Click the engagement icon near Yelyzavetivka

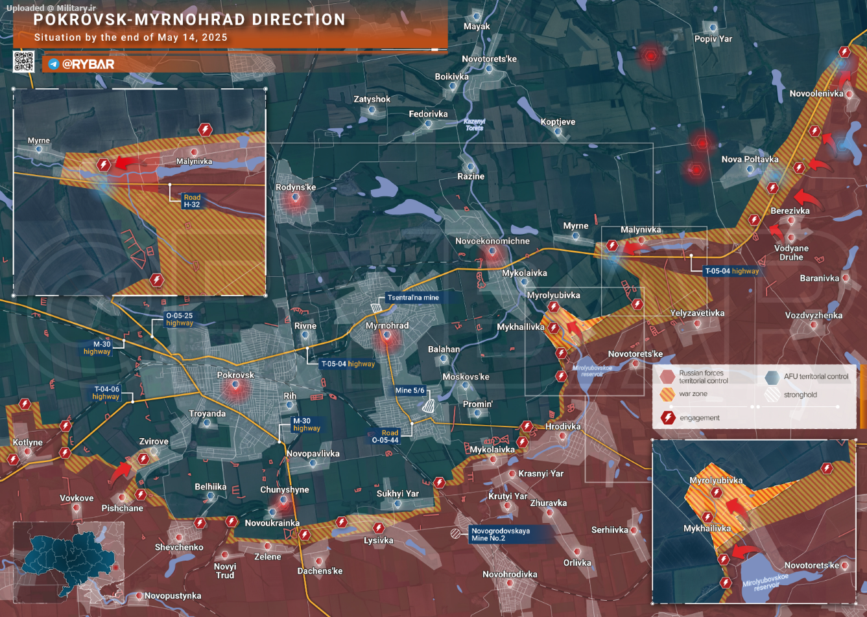pyautogui.click(x=637, y=304)
